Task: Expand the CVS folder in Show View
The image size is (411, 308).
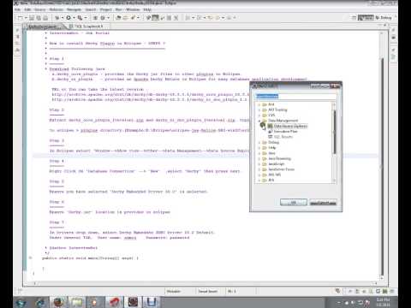Action: [259, 115]
